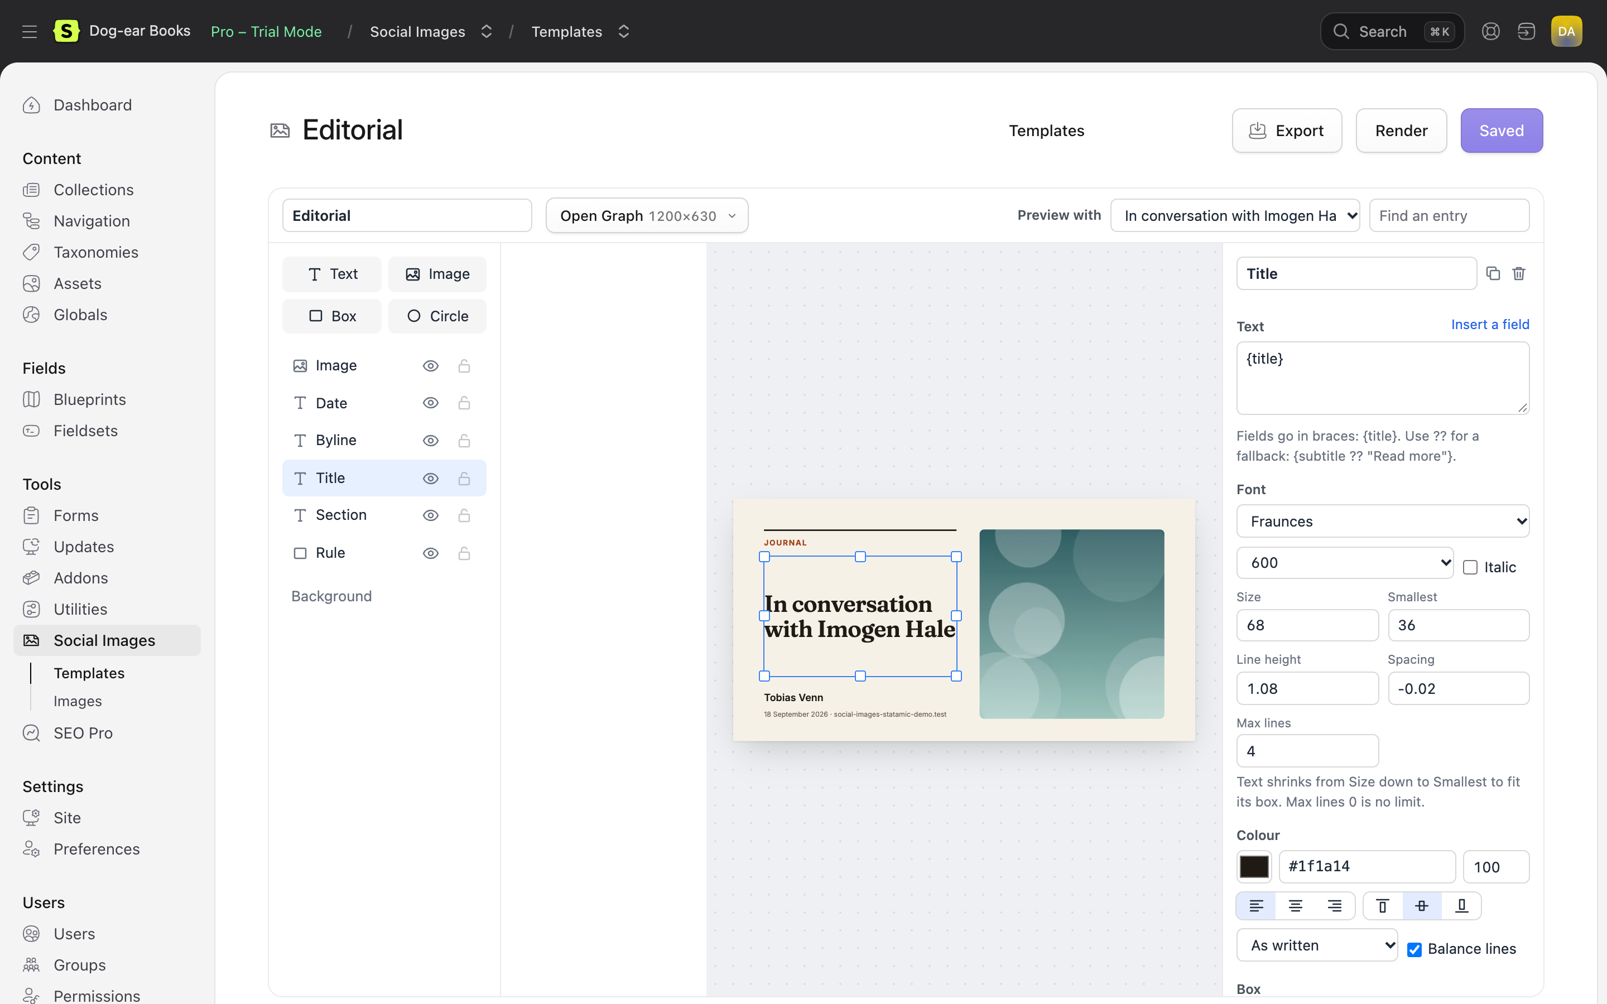
Task: Align text to the right
Action: 1334,906
